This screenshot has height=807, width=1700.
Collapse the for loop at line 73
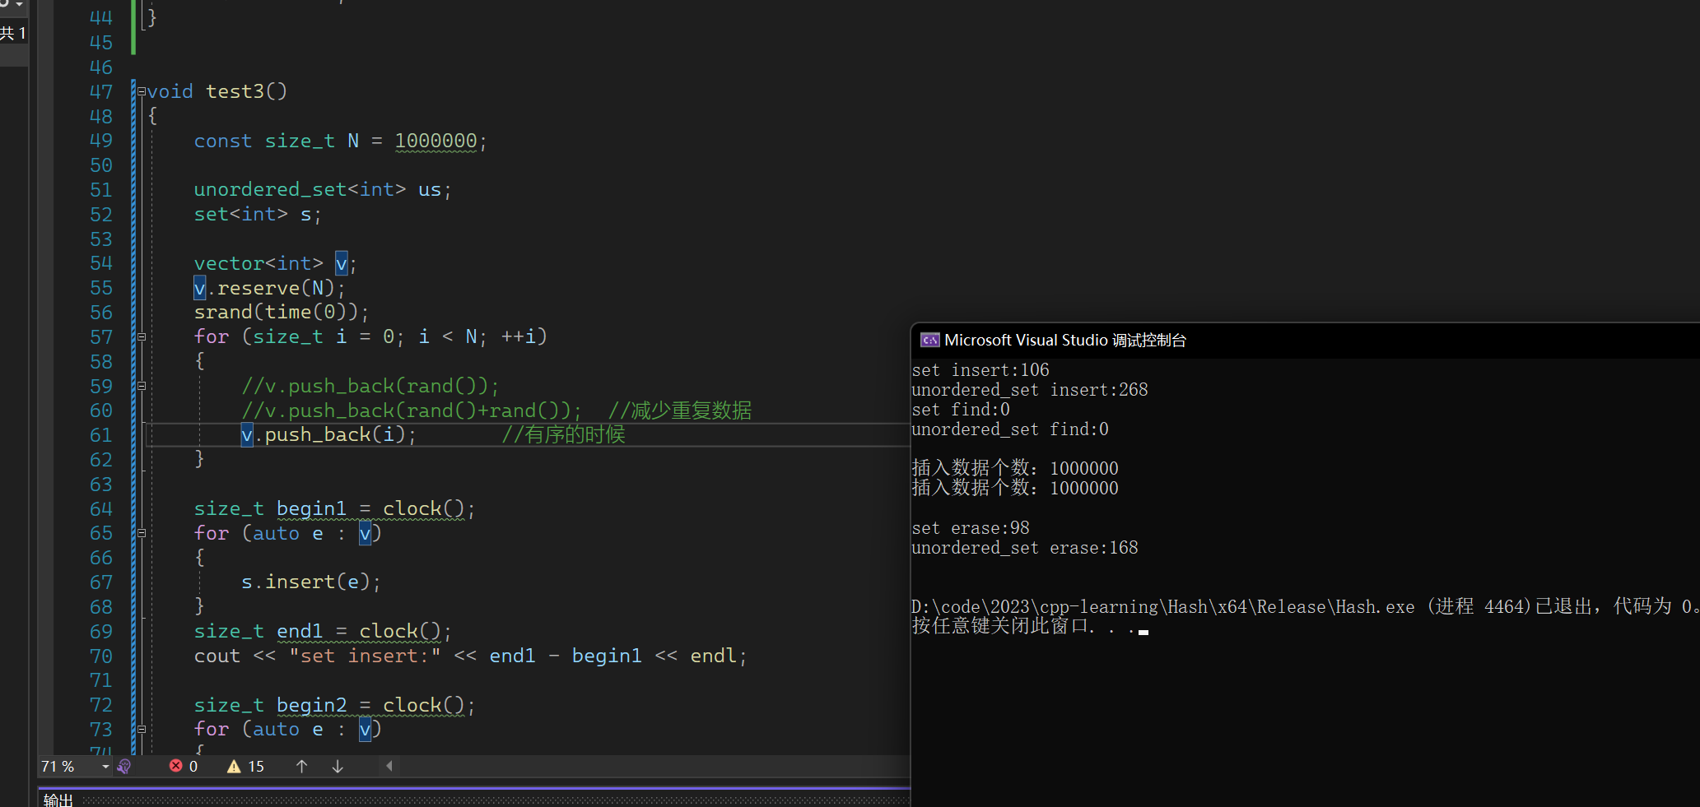pos(142,729)
